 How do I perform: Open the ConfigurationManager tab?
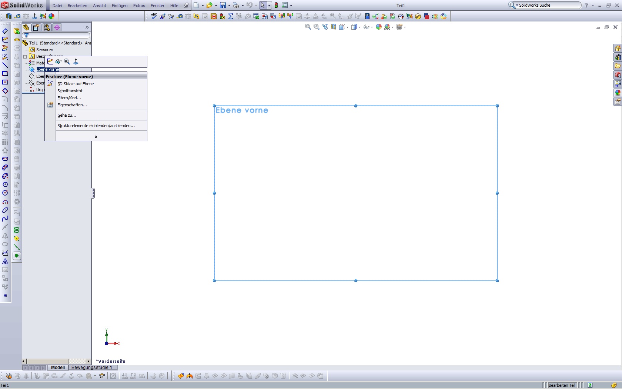pyautogui.click(x=47, y=27)
